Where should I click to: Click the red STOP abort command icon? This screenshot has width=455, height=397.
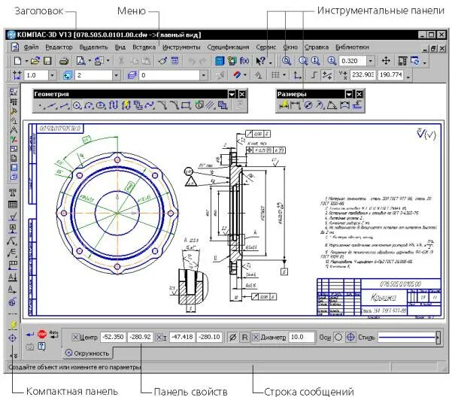point(42,334)
